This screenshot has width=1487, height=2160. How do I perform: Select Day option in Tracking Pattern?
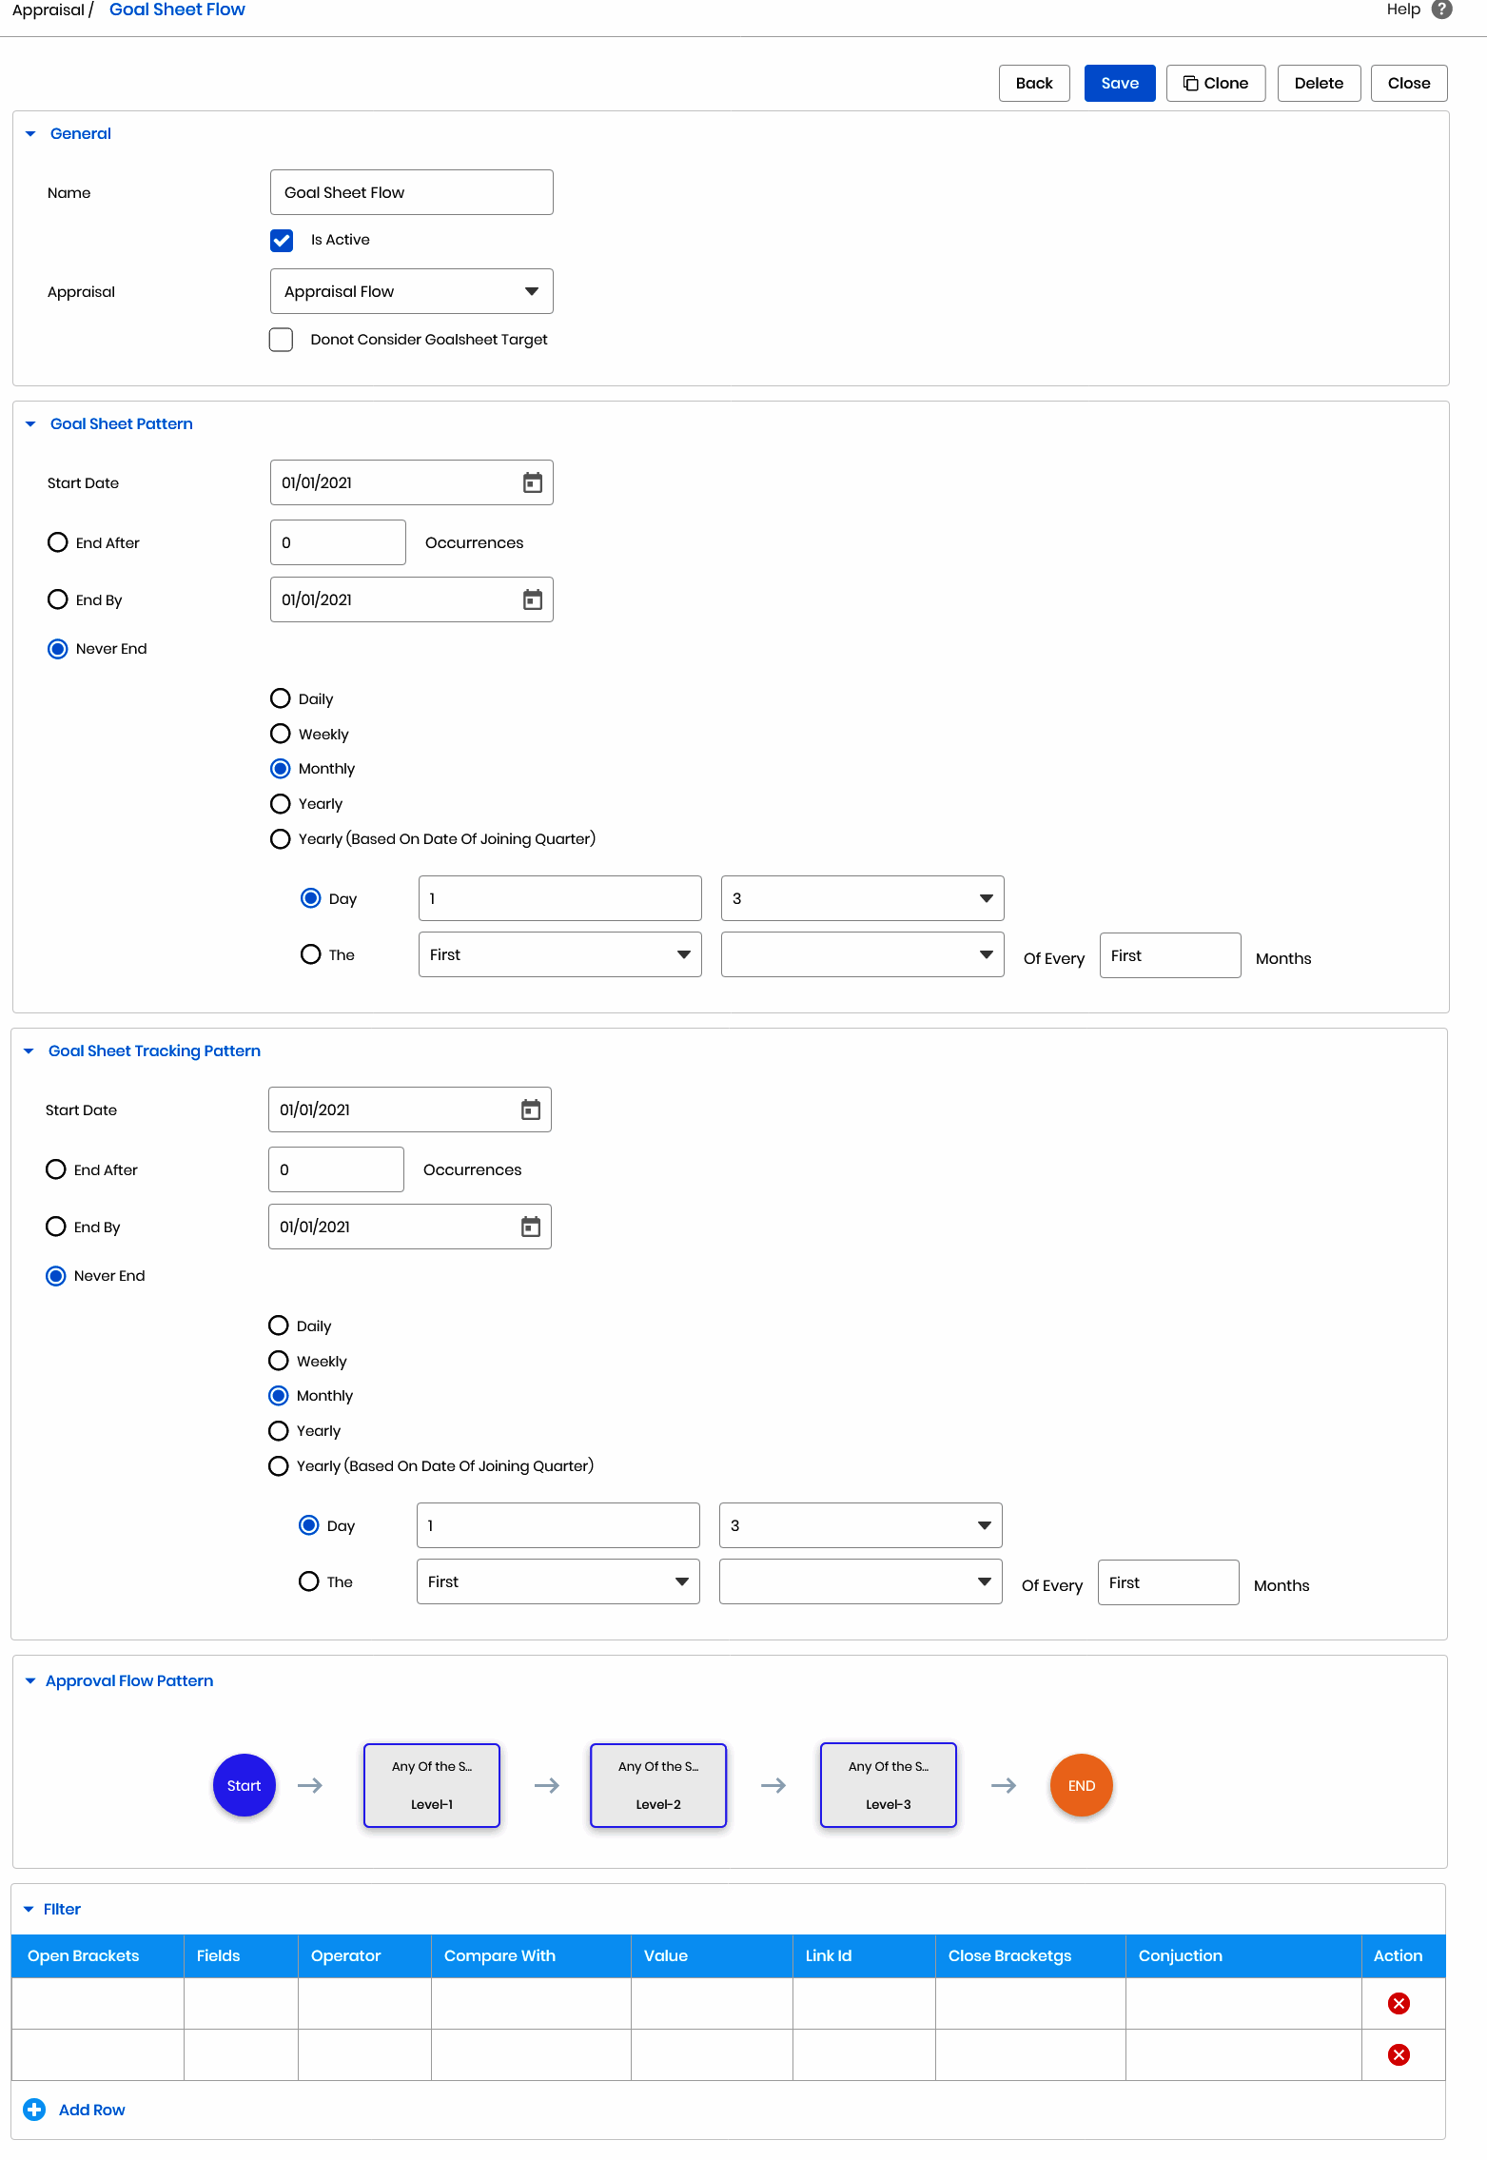309,1525
